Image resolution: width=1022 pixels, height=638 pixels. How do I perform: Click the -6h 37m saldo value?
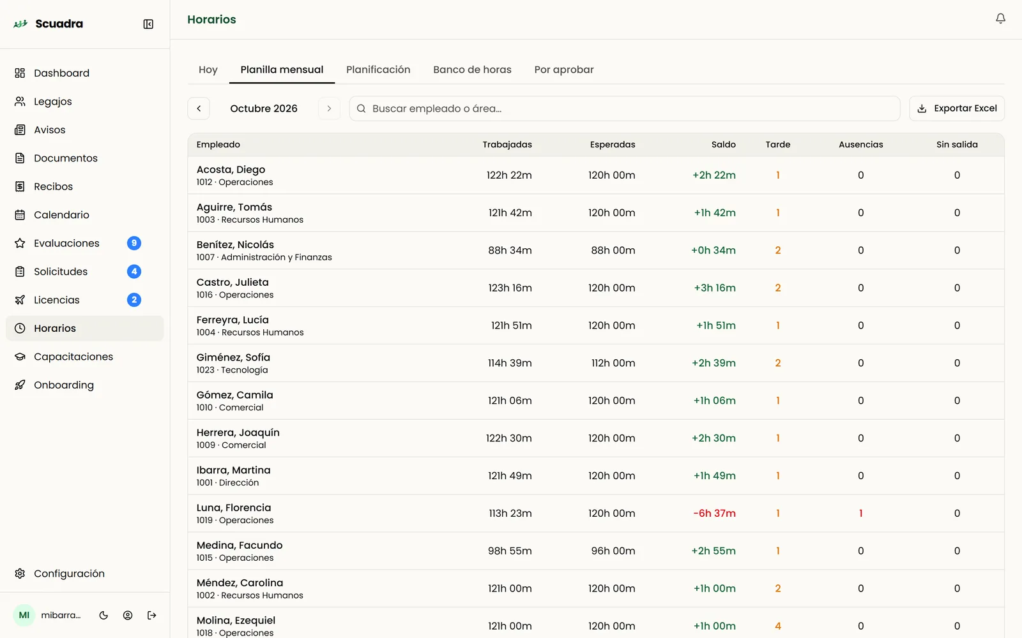tap(714, 514)
